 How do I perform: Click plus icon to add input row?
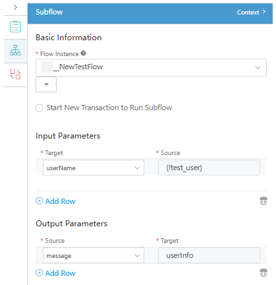(x=39, y=201)
